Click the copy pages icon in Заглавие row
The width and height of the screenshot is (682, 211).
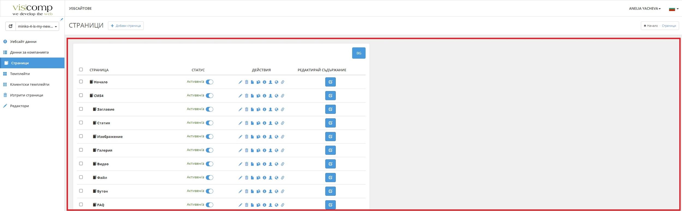pos(258,109)
